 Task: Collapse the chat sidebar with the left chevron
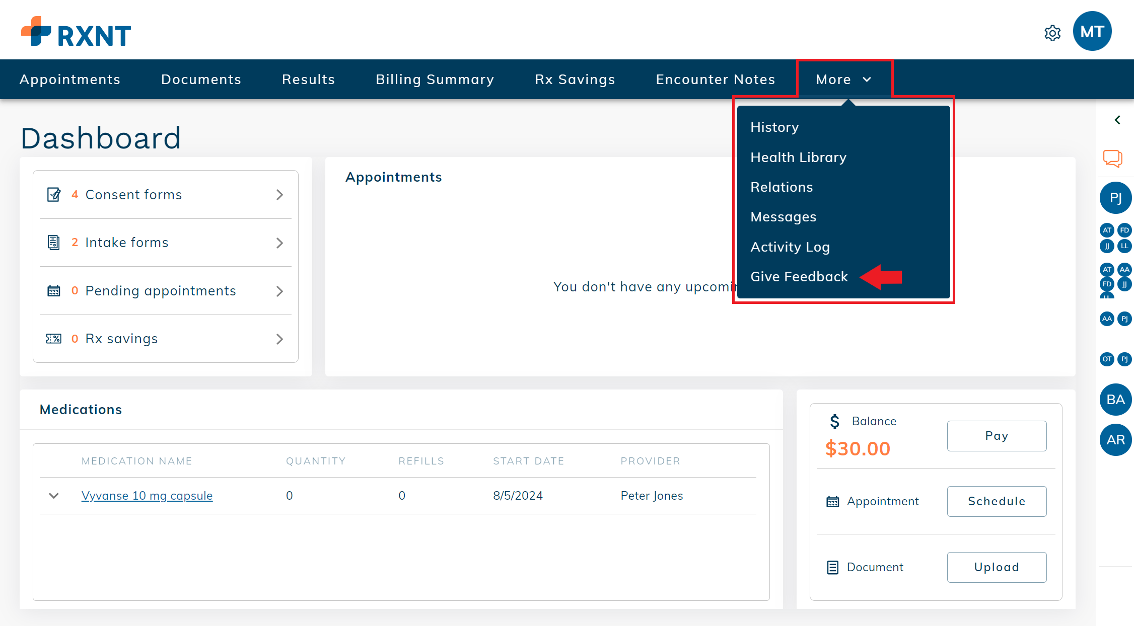[1117, 120]
